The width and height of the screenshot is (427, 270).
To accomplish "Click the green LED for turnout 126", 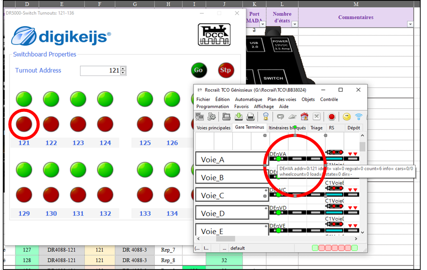I will tap(172, 99).
